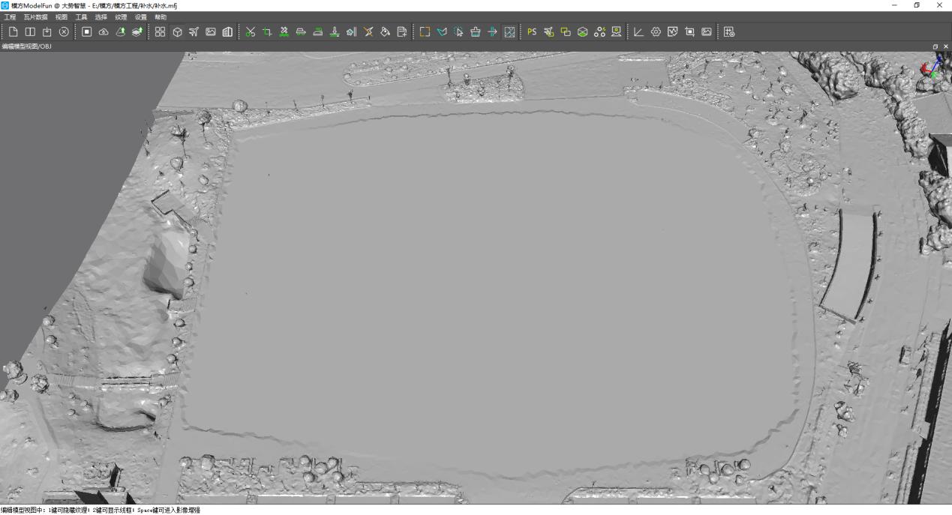Click the green cube box icon
The image size is (952, 515).
point(583,31)
